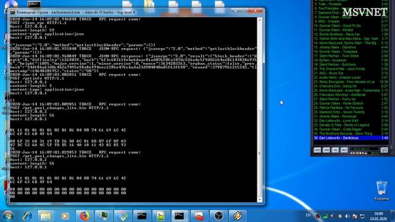Select track 23 Remy Bourgeois - Few minutes of us

pyautogui.click(x=351, y=82)
